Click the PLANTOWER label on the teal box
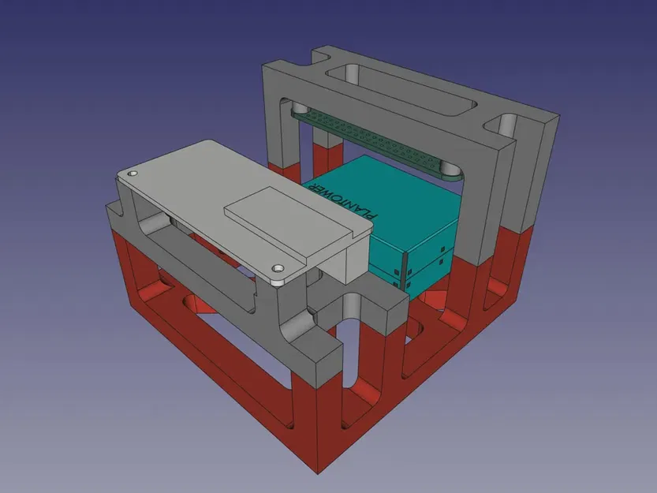This screenshot has height=493, width=657. [342, 201]
